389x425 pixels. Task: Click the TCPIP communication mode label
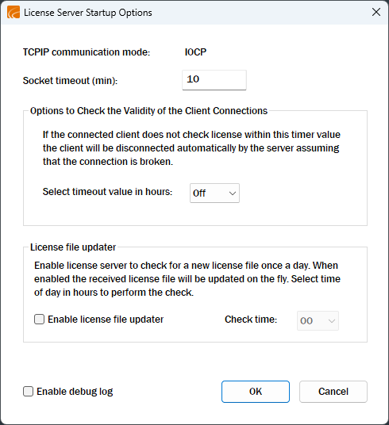tap(87, 52)
